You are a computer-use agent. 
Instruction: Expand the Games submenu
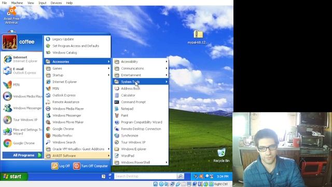coord(77,68)
